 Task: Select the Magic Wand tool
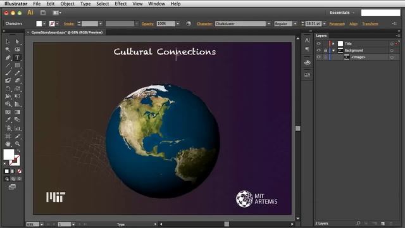click(x=8, y=49)
